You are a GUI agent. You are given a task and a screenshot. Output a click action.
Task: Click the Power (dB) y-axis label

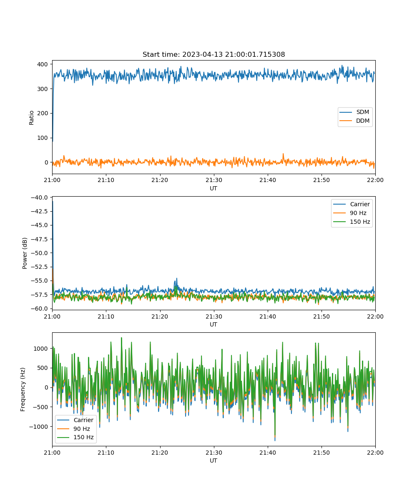click(x=25, y=253)
